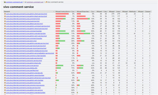Click package icon beside admin.operate.service.impl
Screen dimensions: 158x95
[5, 43]
